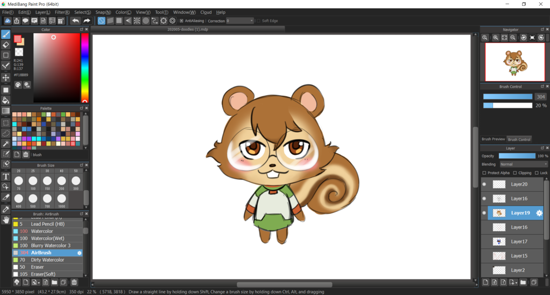This screenshot has width=550, height=295.
Task: Open the Layer menu
Action: coord(43,12)
